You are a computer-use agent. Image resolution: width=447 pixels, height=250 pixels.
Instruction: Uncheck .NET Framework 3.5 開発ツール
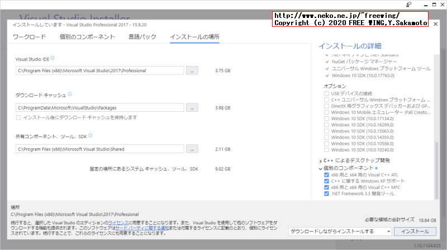coord(326,194)
